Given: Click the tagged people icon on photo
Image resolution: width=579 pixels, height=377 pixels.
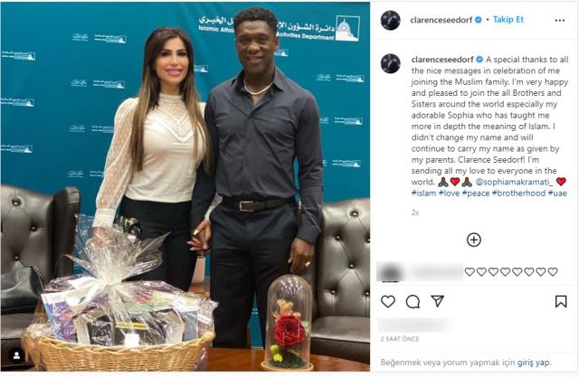Looking at the screenshot, I should (16, 355).
